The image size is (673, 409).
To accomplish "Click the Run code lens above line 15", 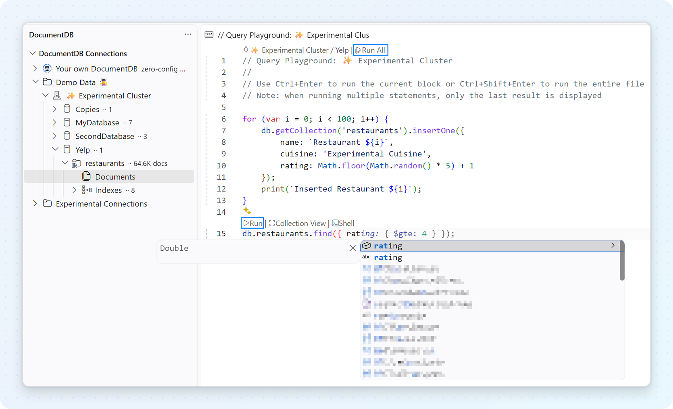I will (x=253, y=223).
